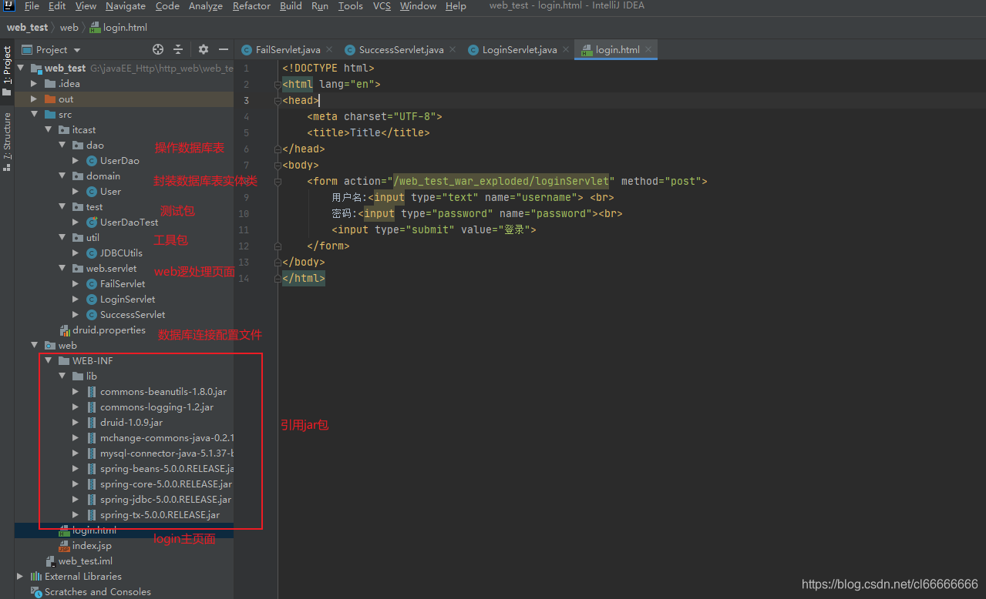Open the Refactor menu

coord(251,6)
